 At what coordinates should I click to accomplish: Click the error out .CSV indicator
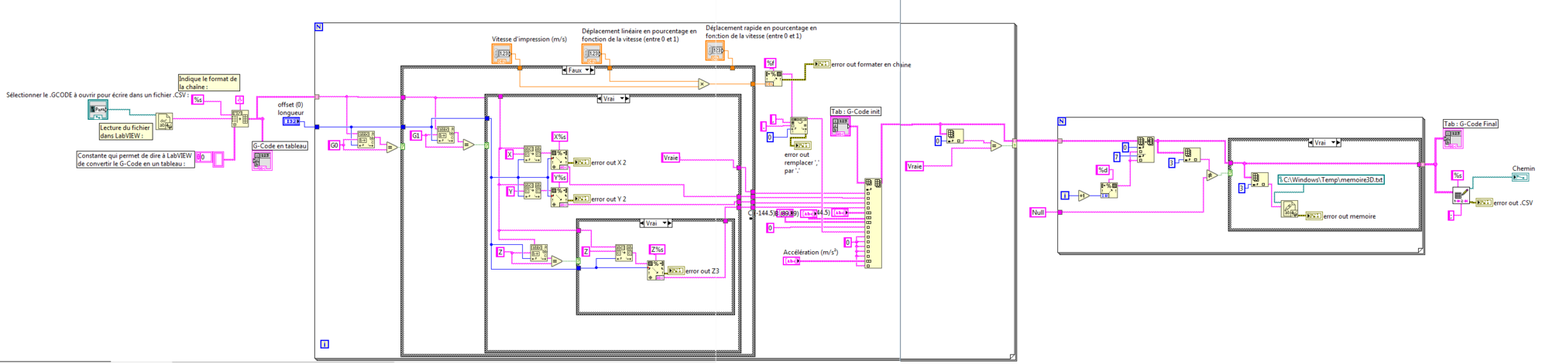1483,202
